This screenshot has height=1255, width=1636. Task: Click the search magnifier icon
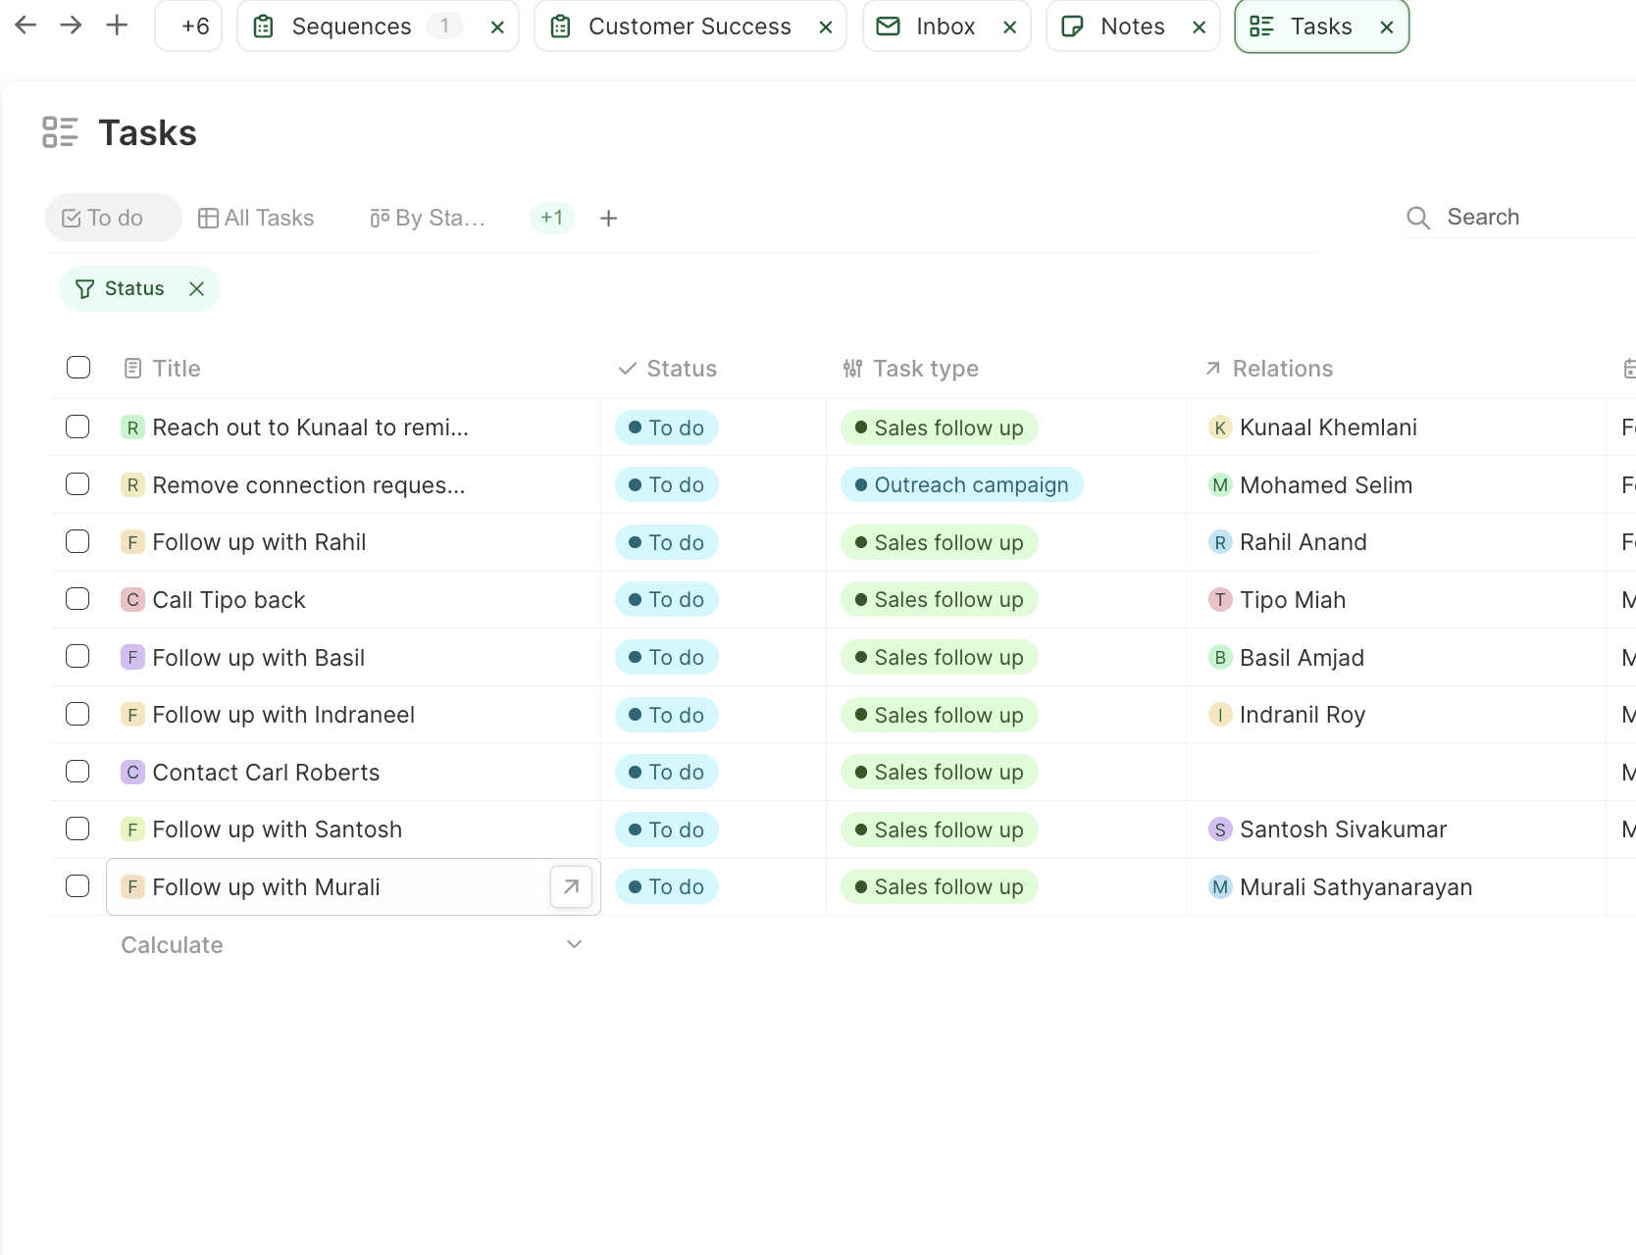pyautogui.click(x=1418, y=217)
